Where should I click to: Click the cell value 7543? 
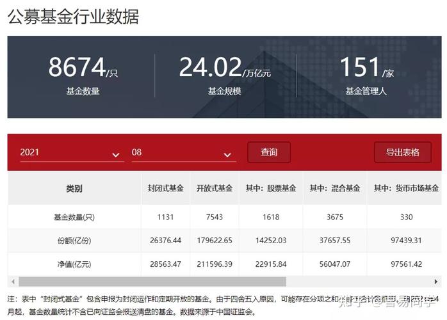coord(215,217)
